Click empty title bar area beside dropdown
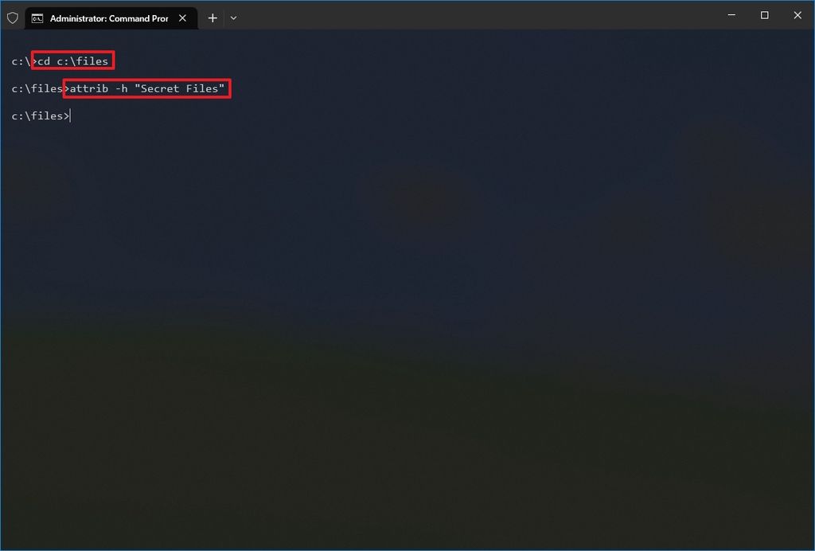 click(468, 16)
